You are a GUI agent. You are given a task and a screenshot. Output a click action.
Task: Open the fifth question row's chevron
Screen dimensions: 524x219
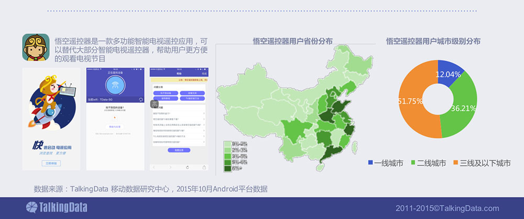pyautogui.click(x=204, y=136)
